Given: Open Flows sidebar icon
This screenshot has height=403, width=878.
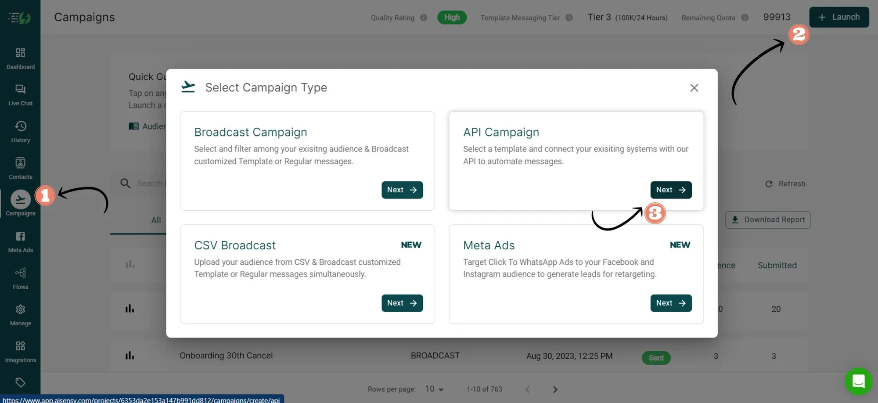Looking at the screenshot, I should (20, 278).
